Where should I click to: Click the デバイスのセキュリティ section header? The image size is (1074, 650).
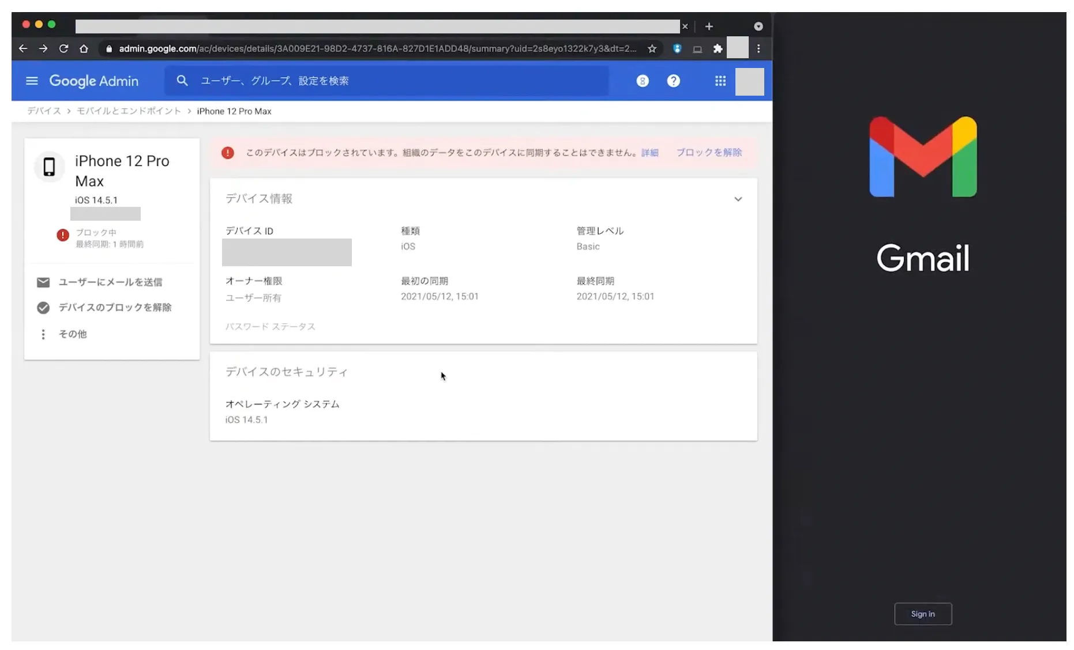[286, 372]
